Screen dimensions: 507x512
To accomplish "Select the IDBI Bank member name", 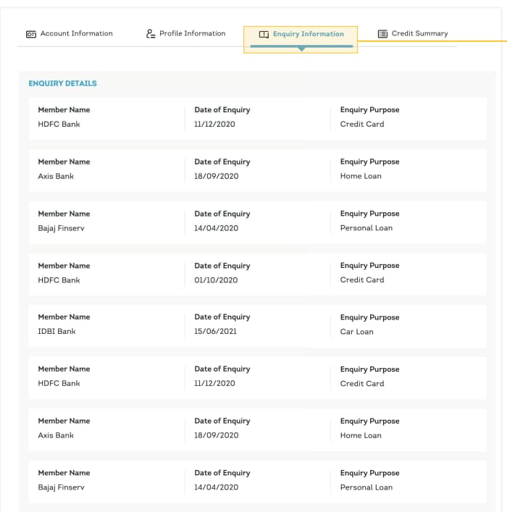I will pyautogui.click(x=56, y=332).
